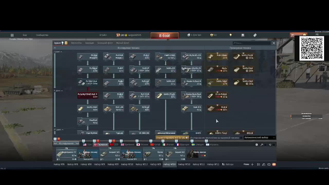329x185 pixels.
Task: Switch to the Вертолёты tab
Action: 76,43
